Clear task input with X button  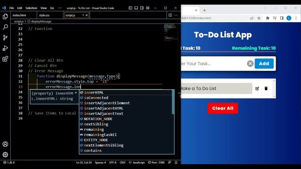pyautogui.click(x=250, y=63)
